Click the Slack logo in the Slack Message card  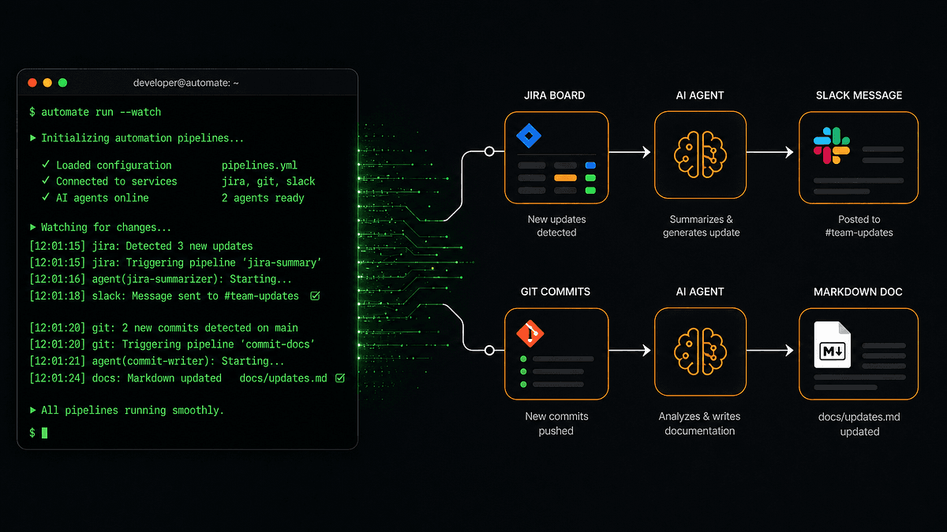coord(832,146)
